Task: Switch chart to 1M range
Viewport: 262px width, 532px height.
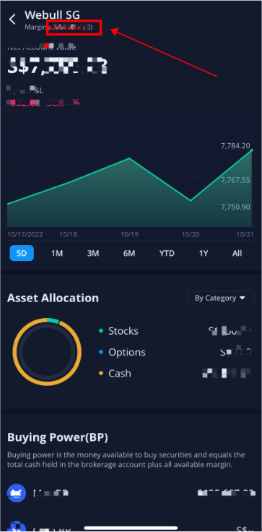Action: coord(57,253)
